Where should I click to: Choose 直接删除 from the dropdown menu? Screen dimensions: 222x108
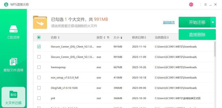tap(197, 35)
